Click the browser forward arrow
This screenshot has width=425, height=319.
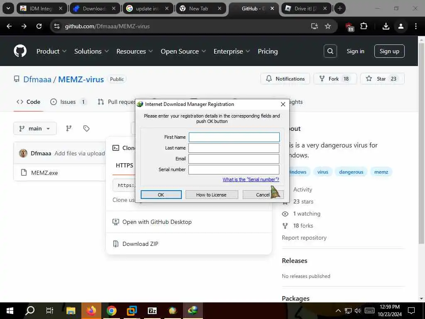(x=24, y=26)
